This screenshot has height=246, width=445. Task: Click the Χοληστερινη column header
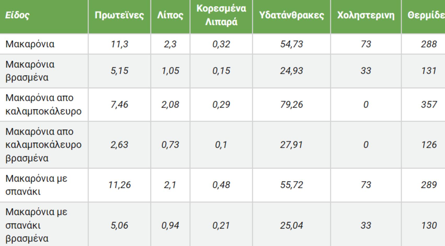point(366,15)
